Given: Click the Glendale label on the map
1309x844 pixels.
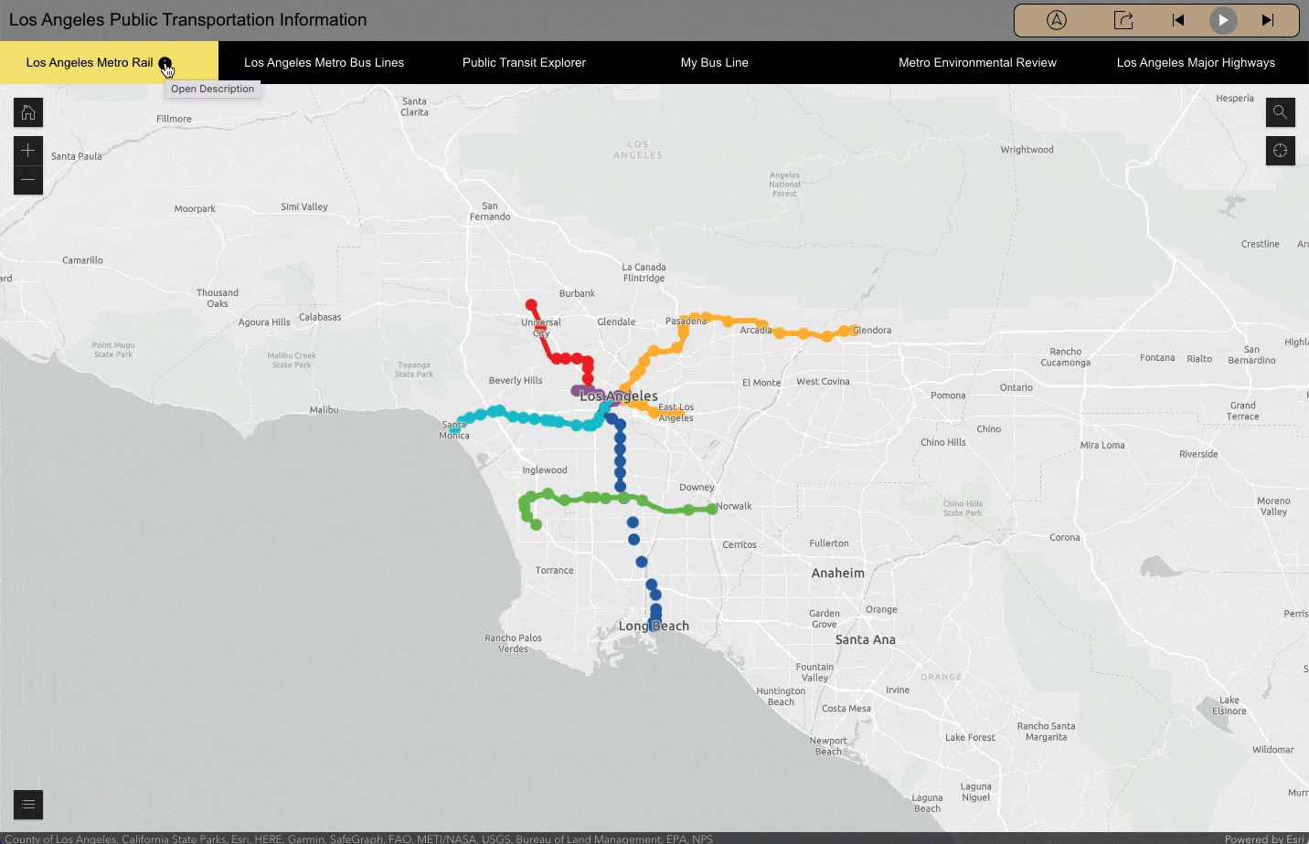Looking at the screenshot, I should (x=616, y=322).
